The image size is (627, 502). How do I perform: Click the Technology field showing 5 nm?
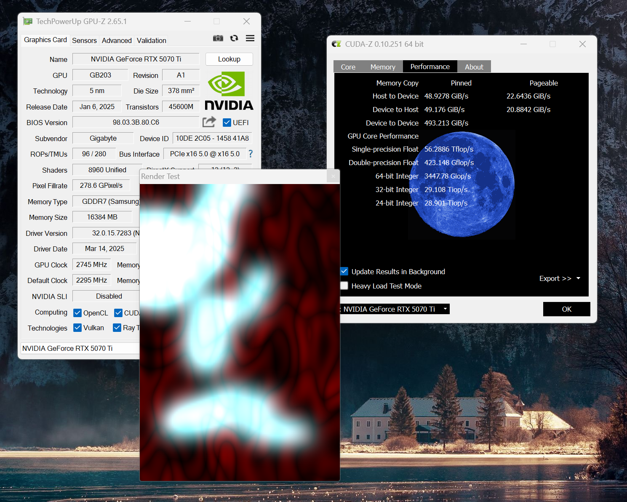pyautogui.click(x=97, y=91)
